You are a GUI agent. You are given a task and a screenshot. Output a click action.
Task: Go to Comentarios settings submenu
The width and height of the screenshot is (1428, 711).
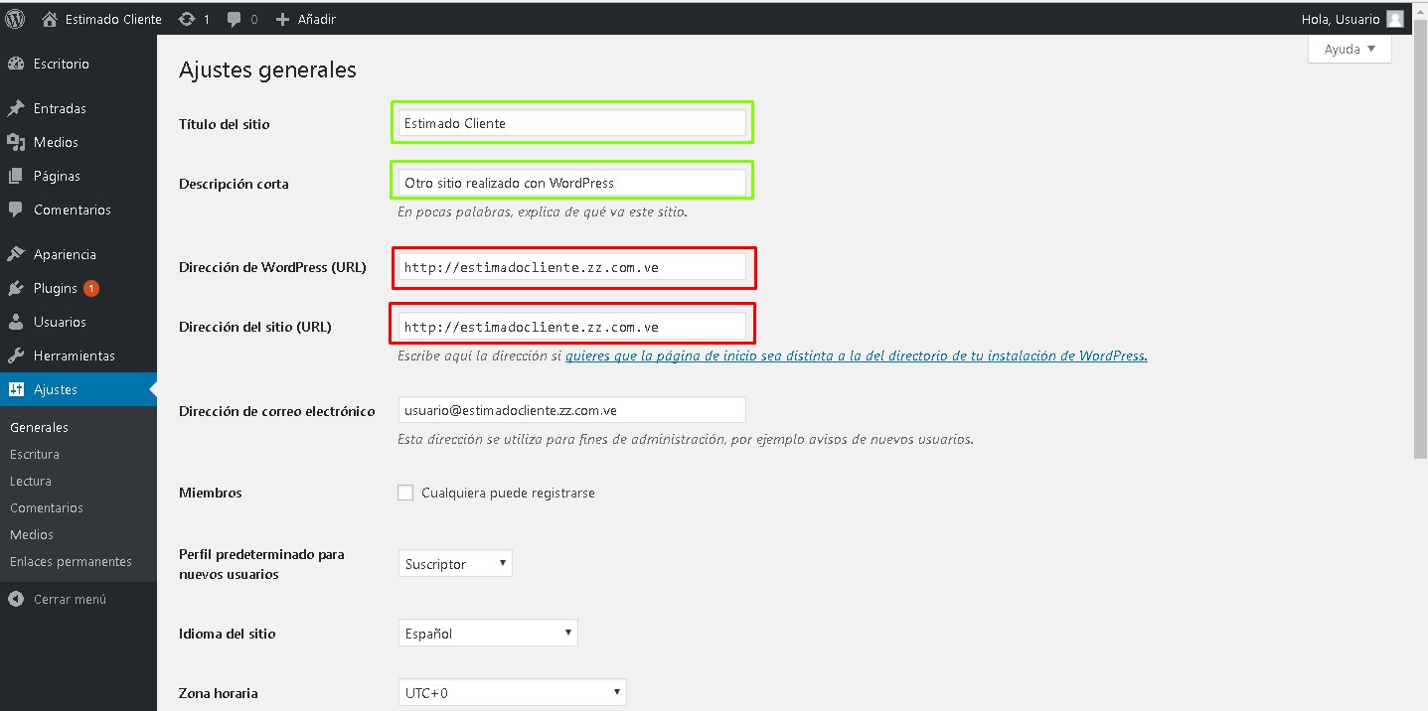coord(47,507)
